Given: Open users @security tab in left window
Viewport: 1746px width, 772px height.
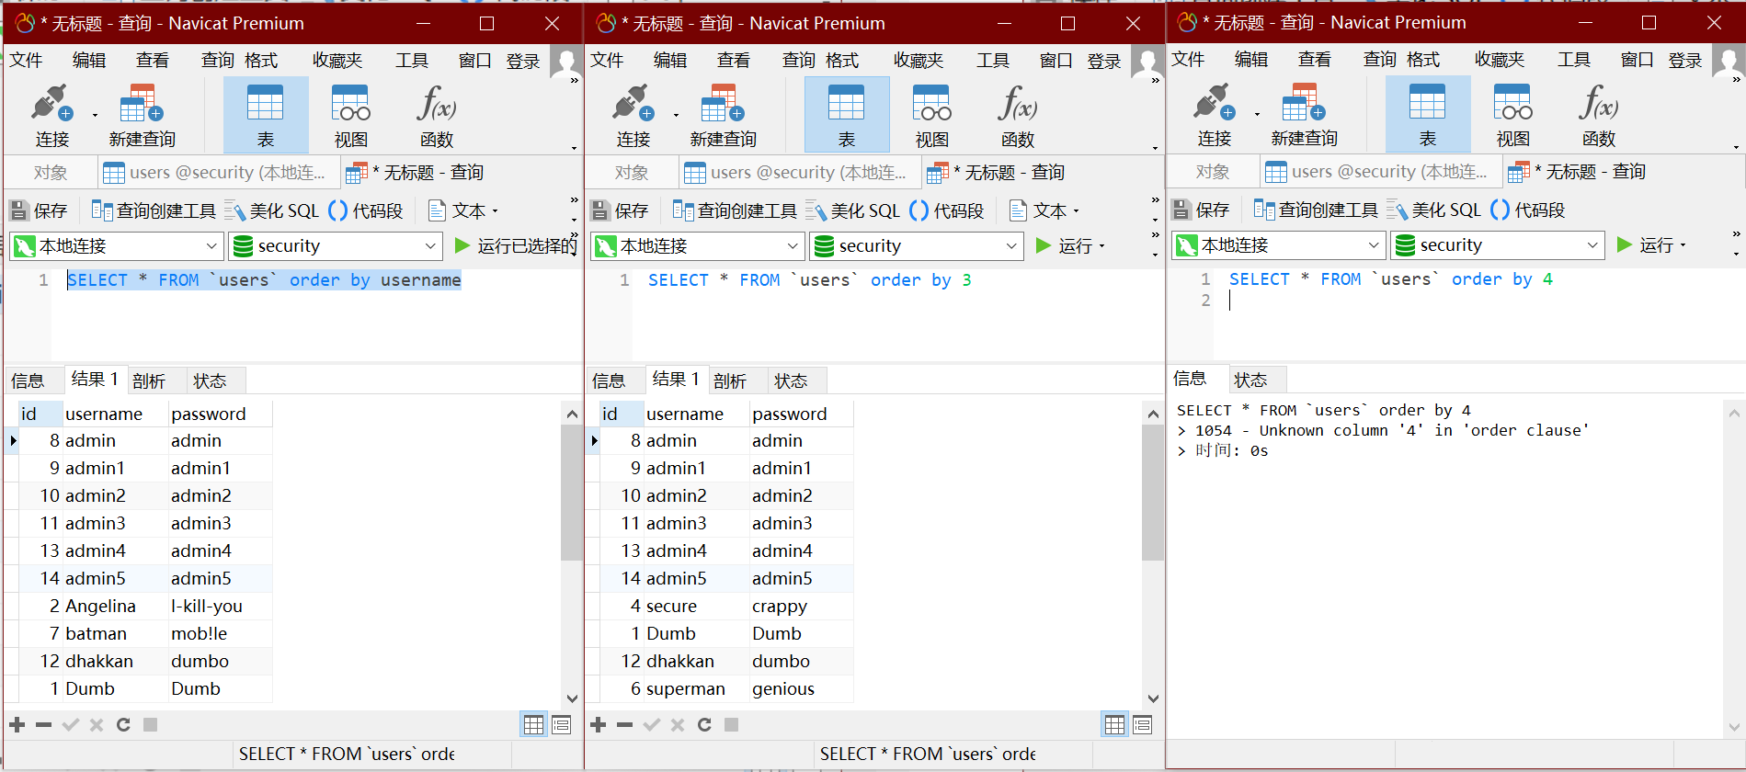Looking at the screenshot, I should (219, 173).
